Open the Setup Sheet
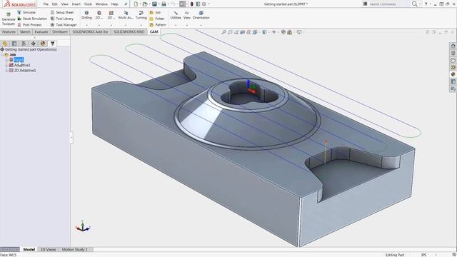The height and width of the screenshot is (257, 457). click(62, 13)
